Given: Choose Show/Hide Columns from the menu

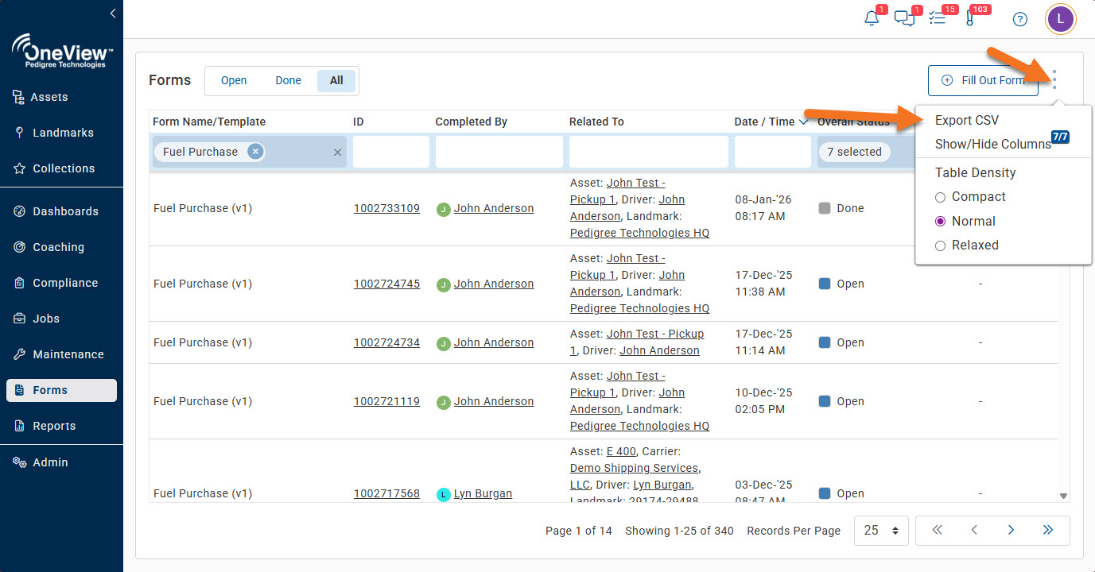Looking at the screenshot, I should [x=993, y=144].
